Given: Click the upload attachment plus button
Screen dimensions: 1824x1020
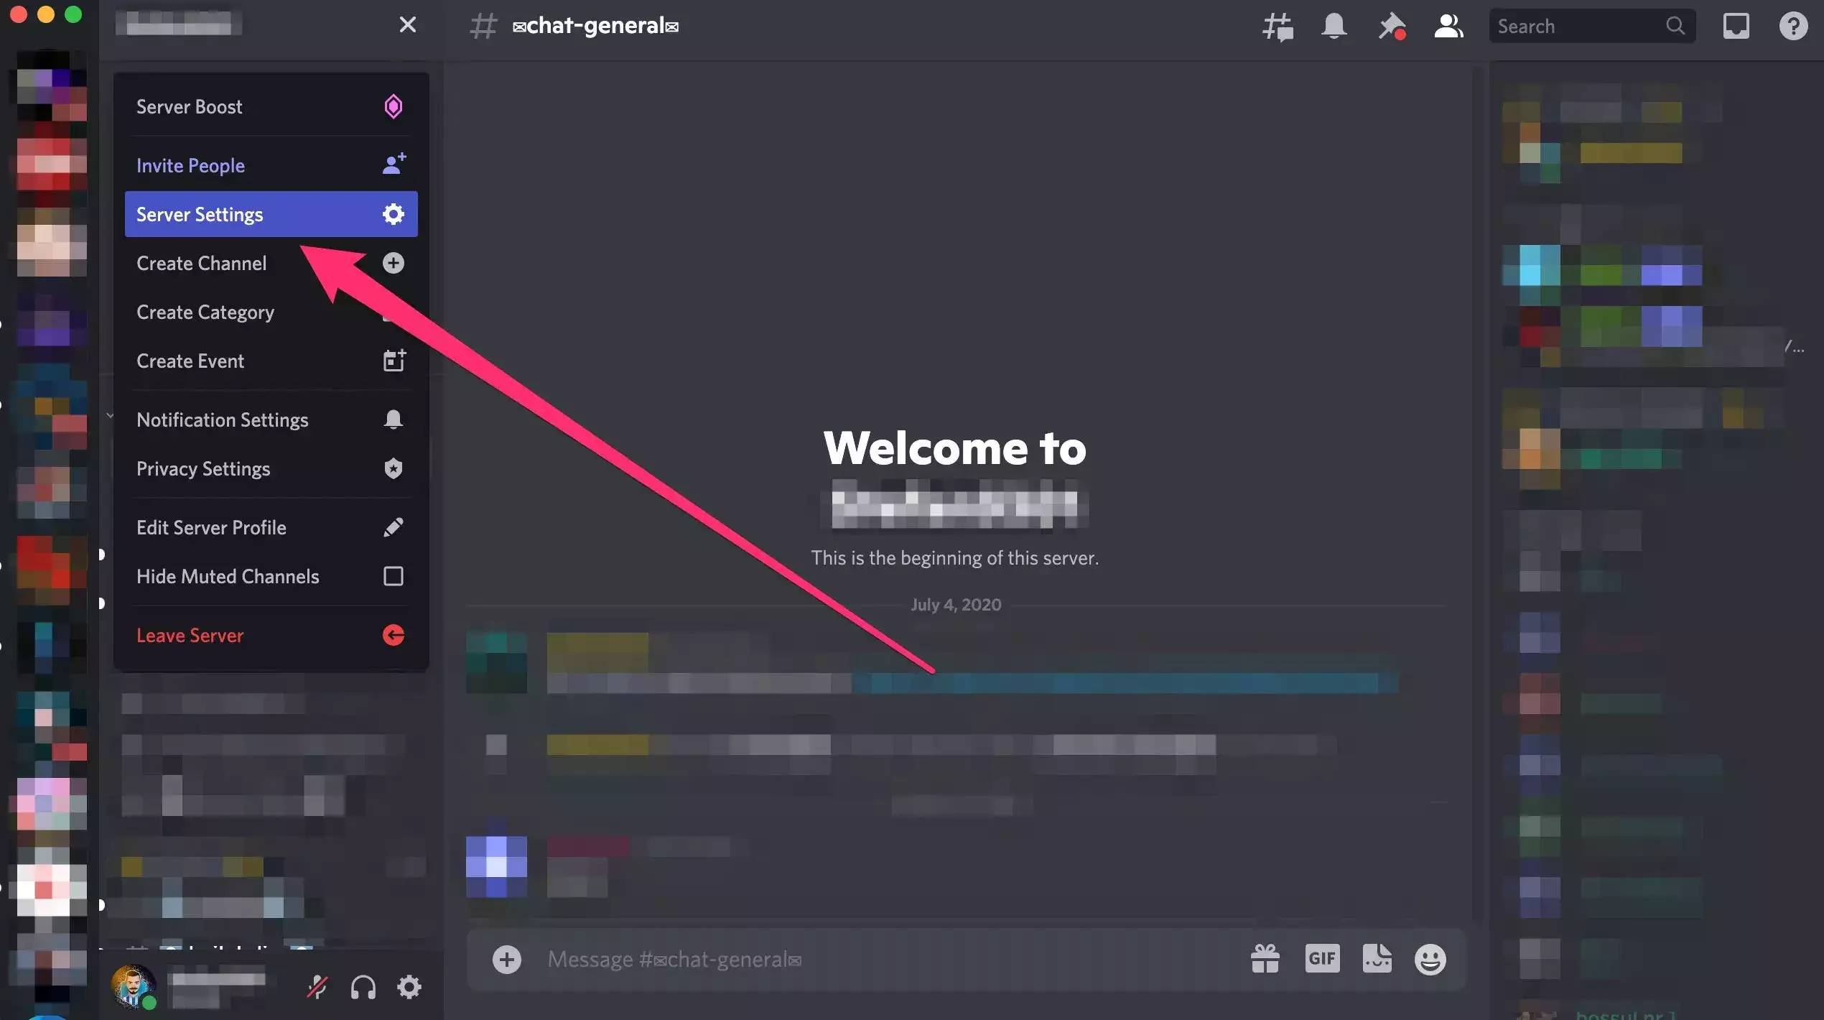Looking at the screenshot, I should point(506,960).
